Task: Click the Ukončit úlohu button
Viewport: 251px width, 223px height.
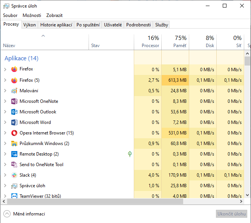Action: (231, 214)
